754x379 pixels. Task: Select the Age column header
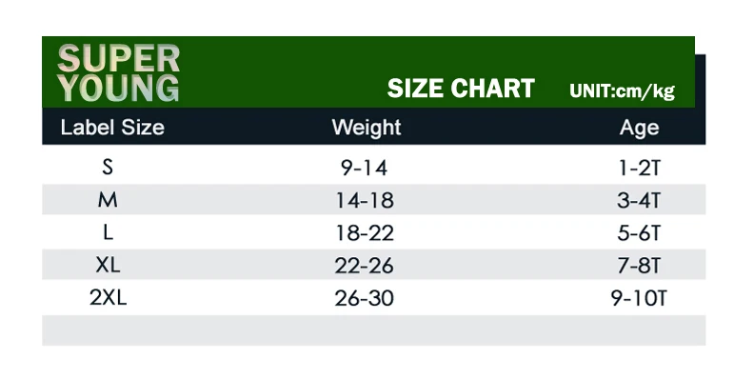tap(639, 129)
